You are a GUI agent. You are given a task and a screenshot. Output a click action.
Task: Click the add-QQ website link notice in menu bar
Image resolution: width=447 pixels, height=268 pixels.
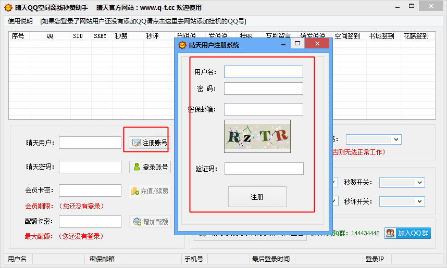143,21
